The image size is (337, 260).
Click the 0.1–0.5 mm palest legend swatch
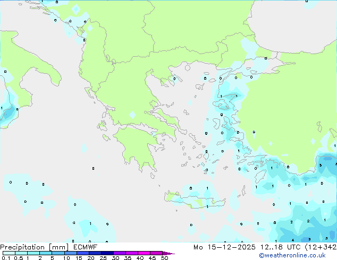click(9, 253)
